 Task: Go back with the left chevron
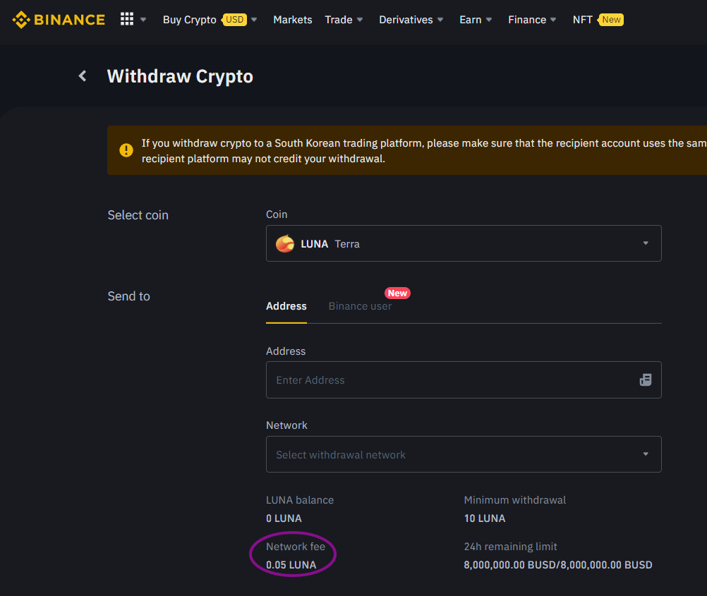coord(83,76)
